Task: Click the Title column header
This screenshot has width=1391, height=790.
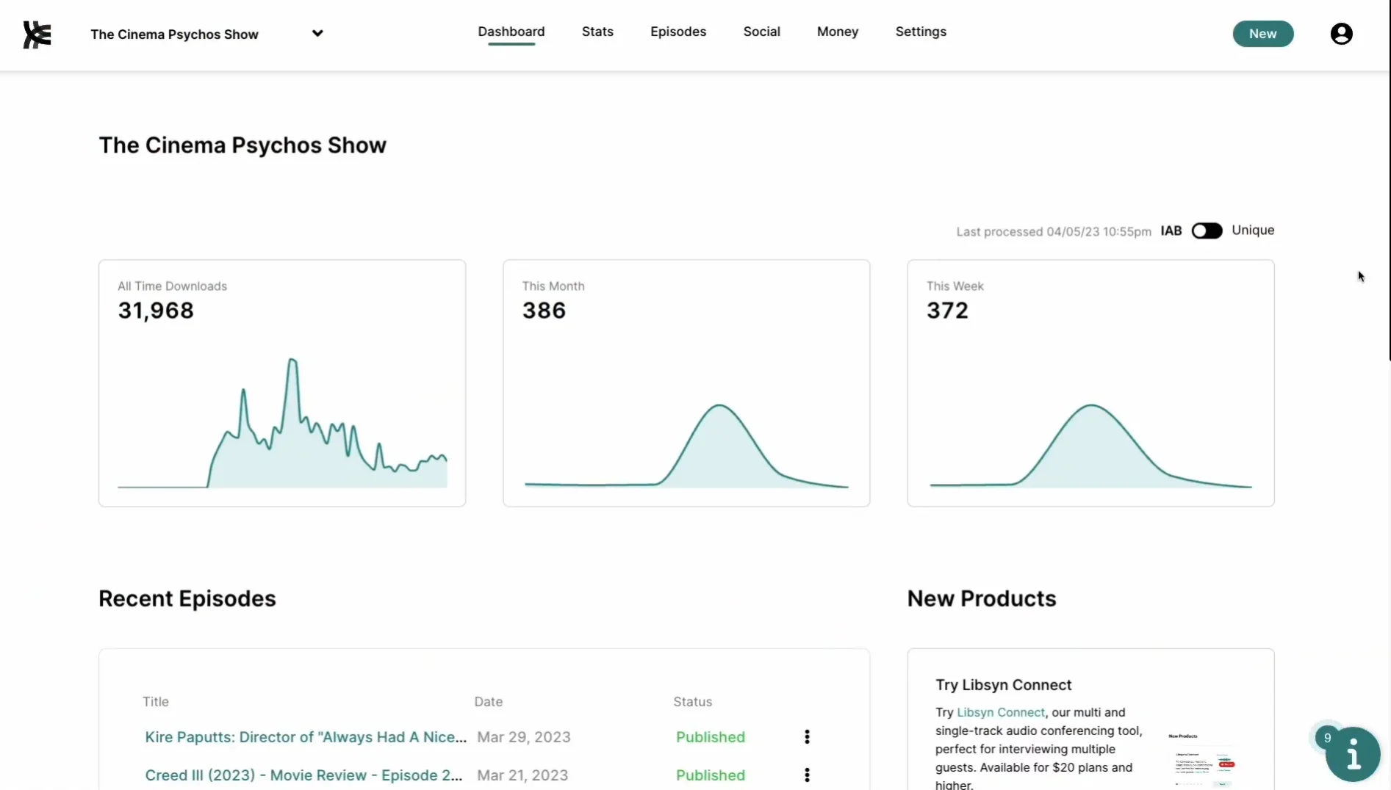Action: [x=155, y=701]
